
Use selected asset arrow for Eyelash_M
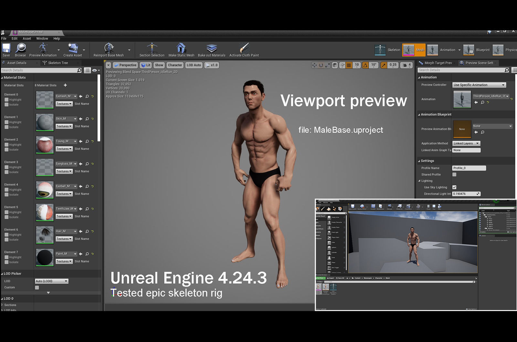[81, 96]
